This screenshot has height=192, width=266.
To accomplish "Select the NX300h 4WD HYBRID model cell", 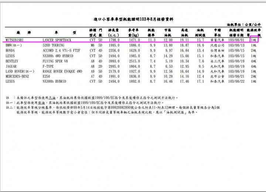I will pyautogui.click(x=58, y=56).
